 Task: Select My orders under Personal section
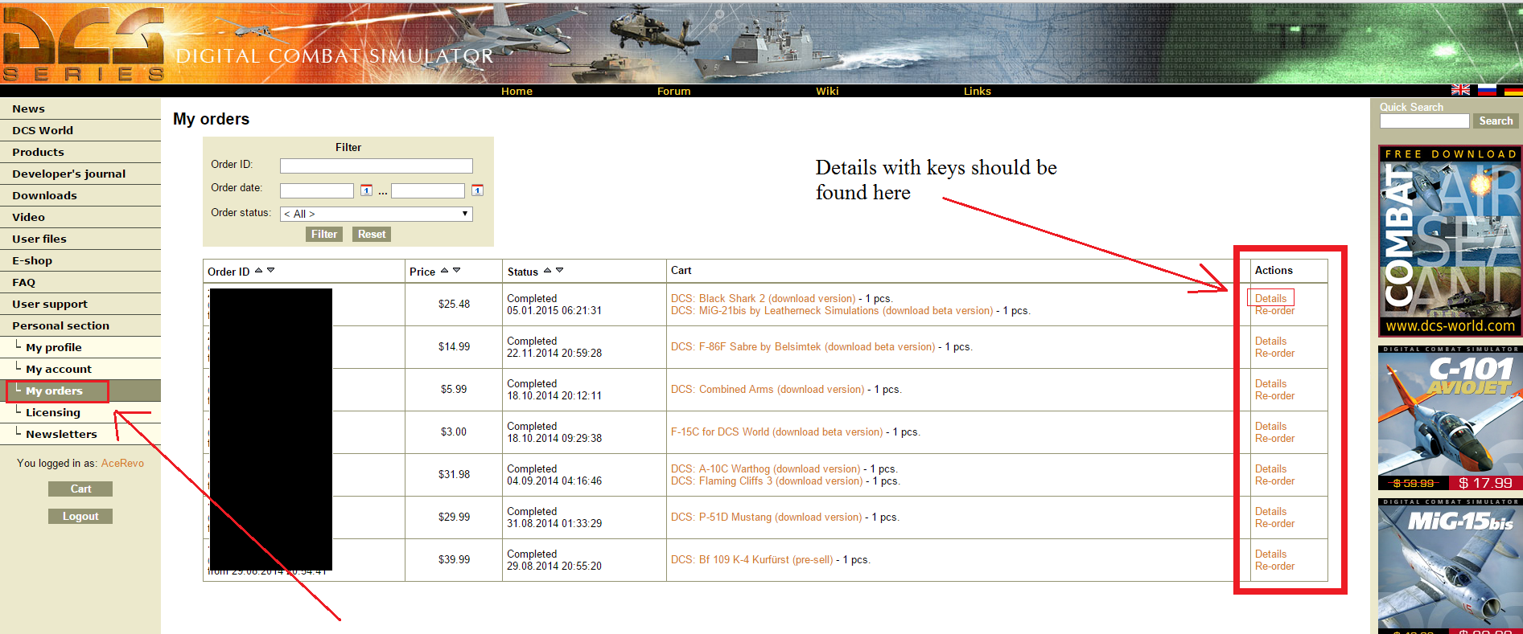[x=80, y=391]
